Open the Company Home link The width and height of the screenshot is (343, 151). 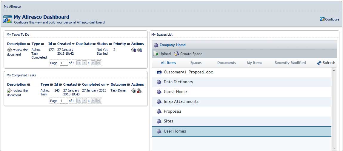coord(173,45)
